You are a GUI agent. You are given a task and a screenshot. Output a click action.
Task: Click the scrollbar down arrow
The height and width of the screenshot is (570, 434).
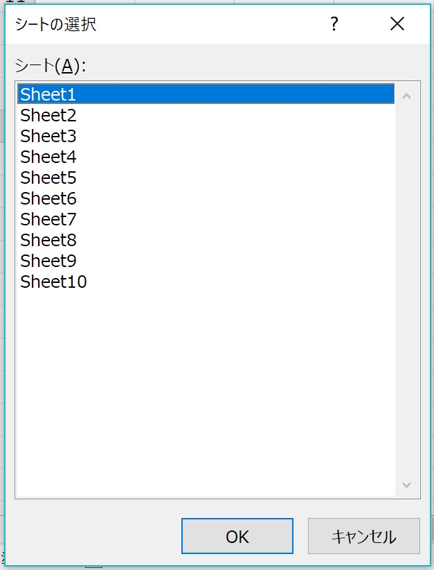pyautogui.click(x=406, y=485)
